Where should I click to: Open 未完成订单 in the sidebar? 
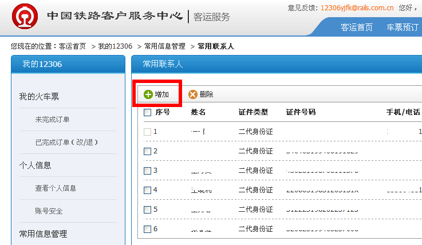pyautogui.click(x=52, y=120)
